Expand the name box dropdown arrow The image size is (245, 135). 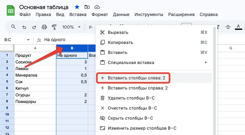click(28, 40)
